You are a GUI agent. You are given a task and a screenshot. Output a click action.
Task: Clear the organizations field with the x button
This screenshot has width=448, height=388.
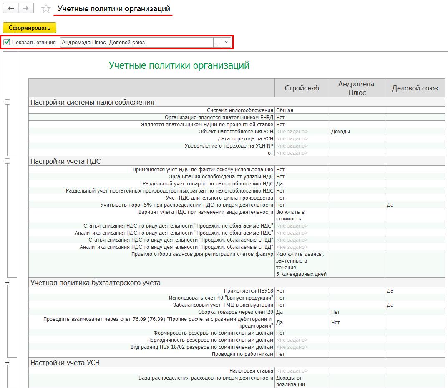[226, 43]
